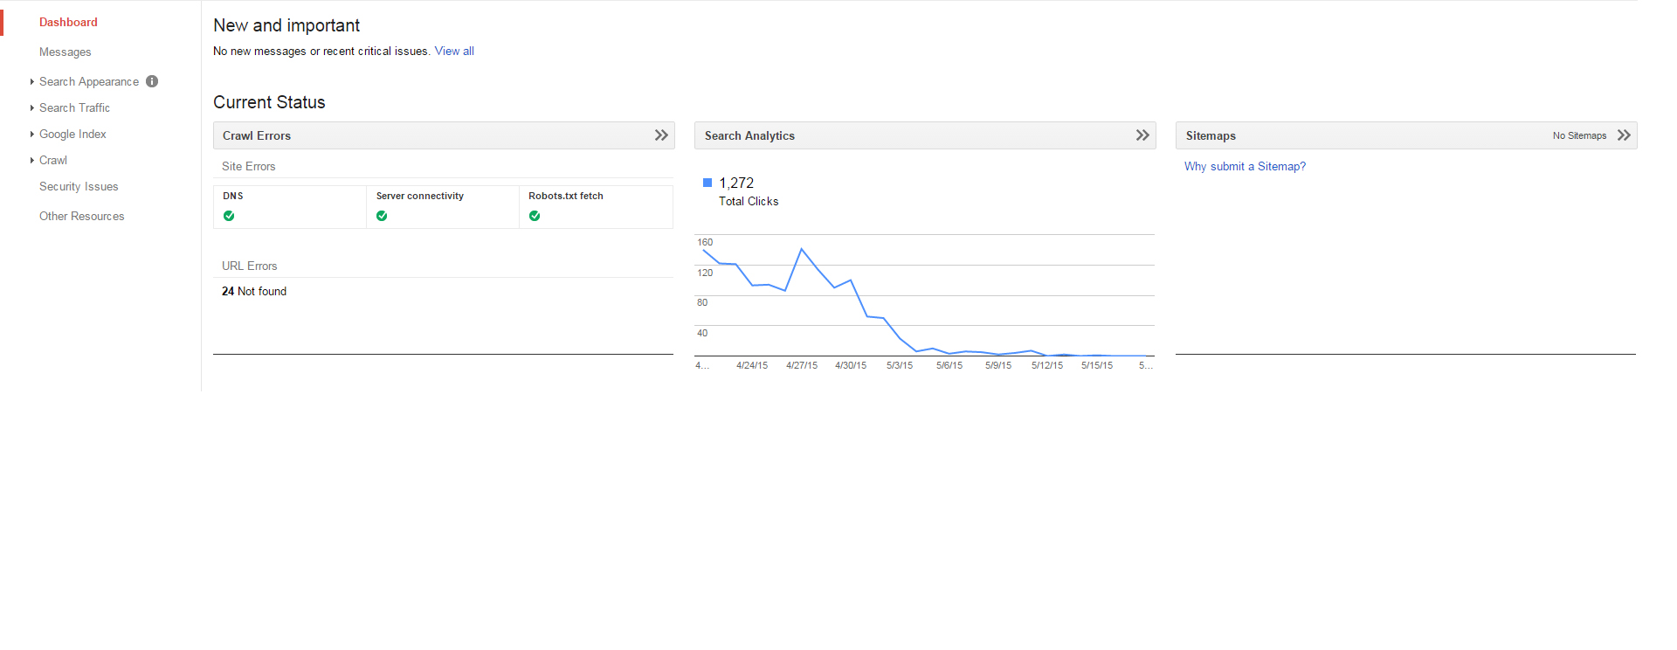The image size is (1677, 650).
Task: Click the info icon beside Search Appearance
Action: click(152, 81)
